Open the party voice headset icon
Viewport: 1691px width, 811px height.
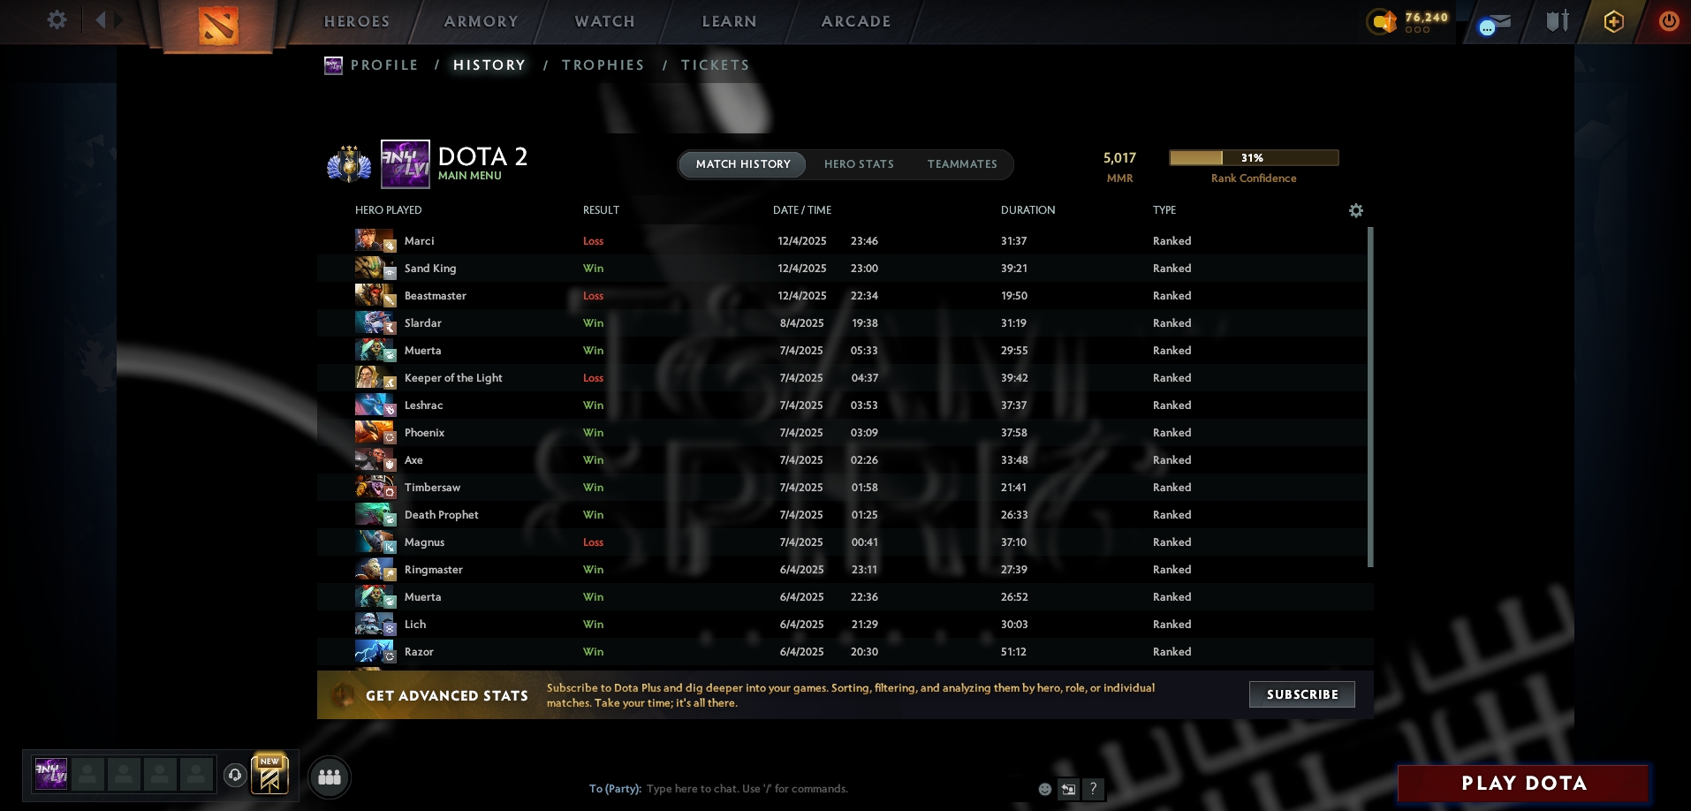pos(235,775)
